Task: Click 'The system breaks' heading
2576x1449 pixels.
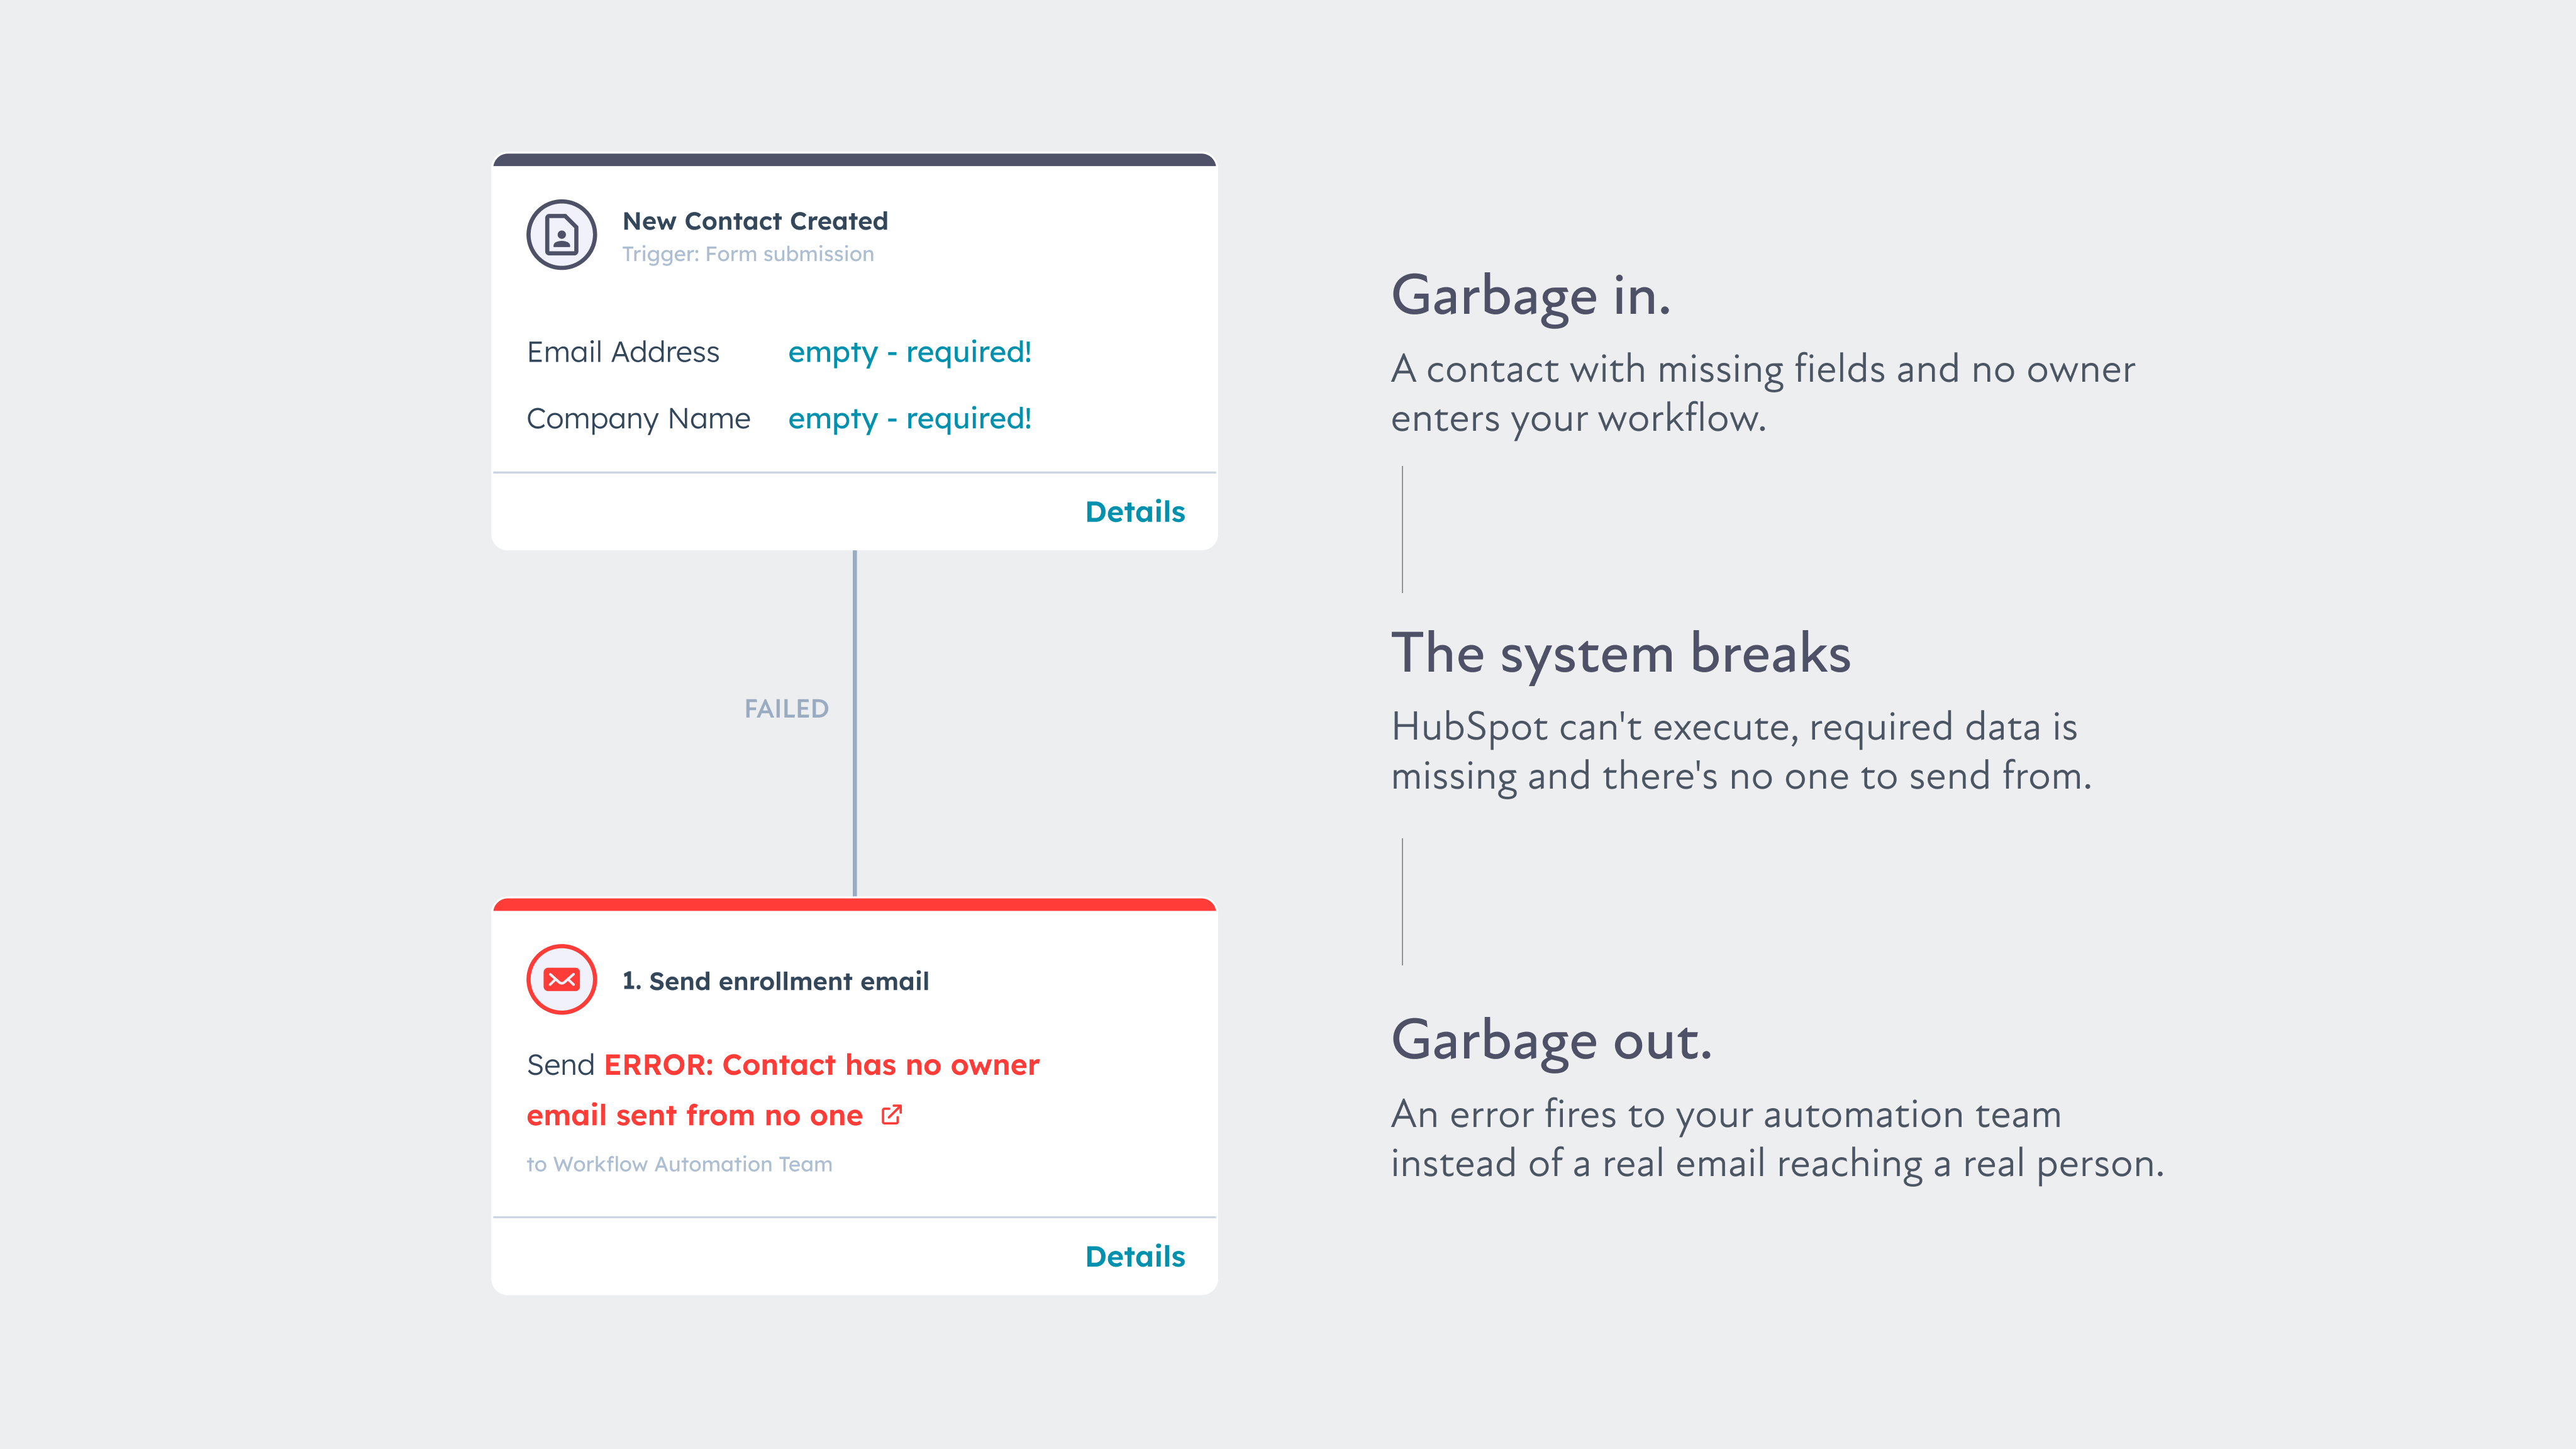Action: point(1621,653)
